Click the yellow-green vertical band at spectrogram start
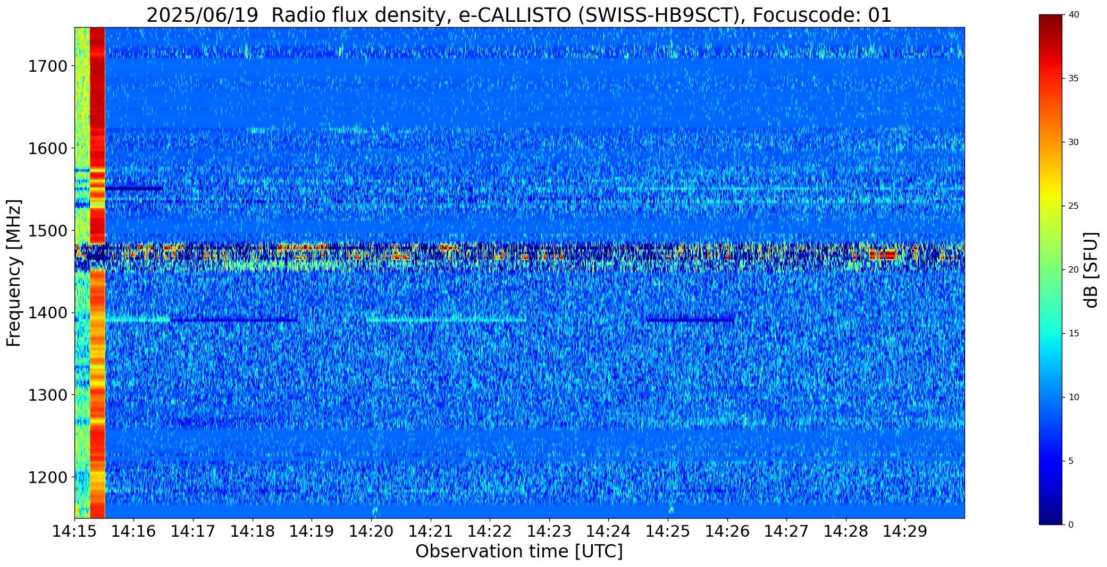This screenshot has width=1107, height=567. pos(82,273)
